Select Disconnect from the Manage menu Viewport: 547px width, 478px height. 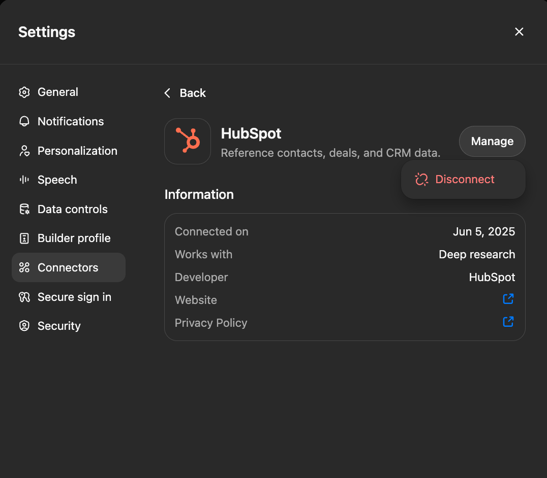tap(463, 180)
